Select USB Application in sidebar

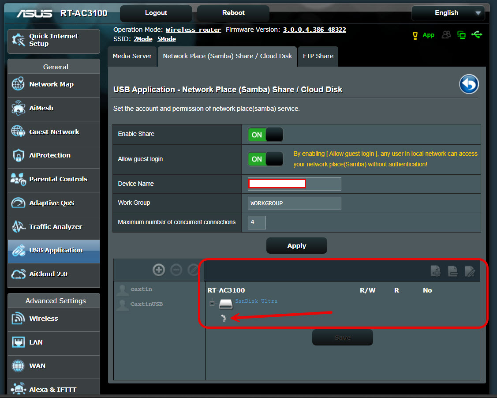pos(53,251)
